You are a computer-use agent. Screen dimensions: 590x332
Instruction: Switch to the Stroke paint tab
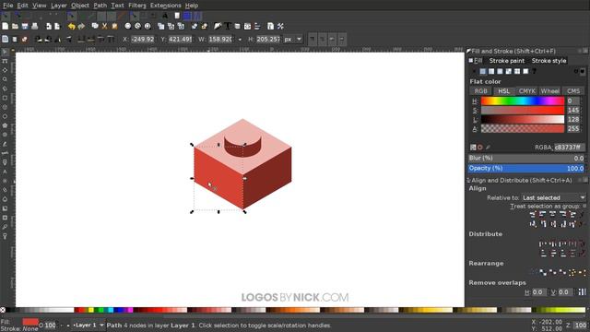point(506,61)
